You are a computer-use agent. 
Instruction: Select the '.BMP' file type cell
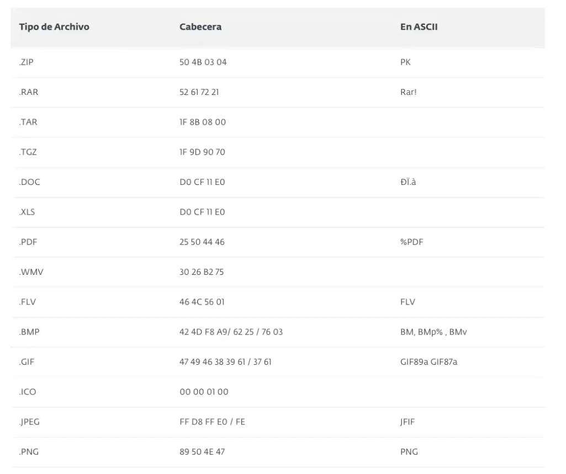click(x=29, y=332)
